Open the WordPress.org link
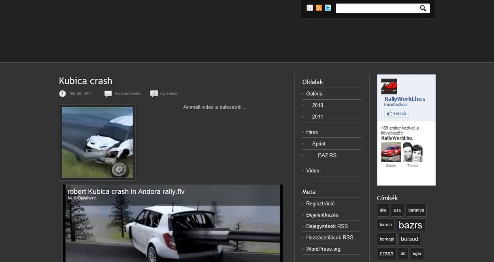Image resolution: width=494 pixels, height=262 pixels. [323, 249]
